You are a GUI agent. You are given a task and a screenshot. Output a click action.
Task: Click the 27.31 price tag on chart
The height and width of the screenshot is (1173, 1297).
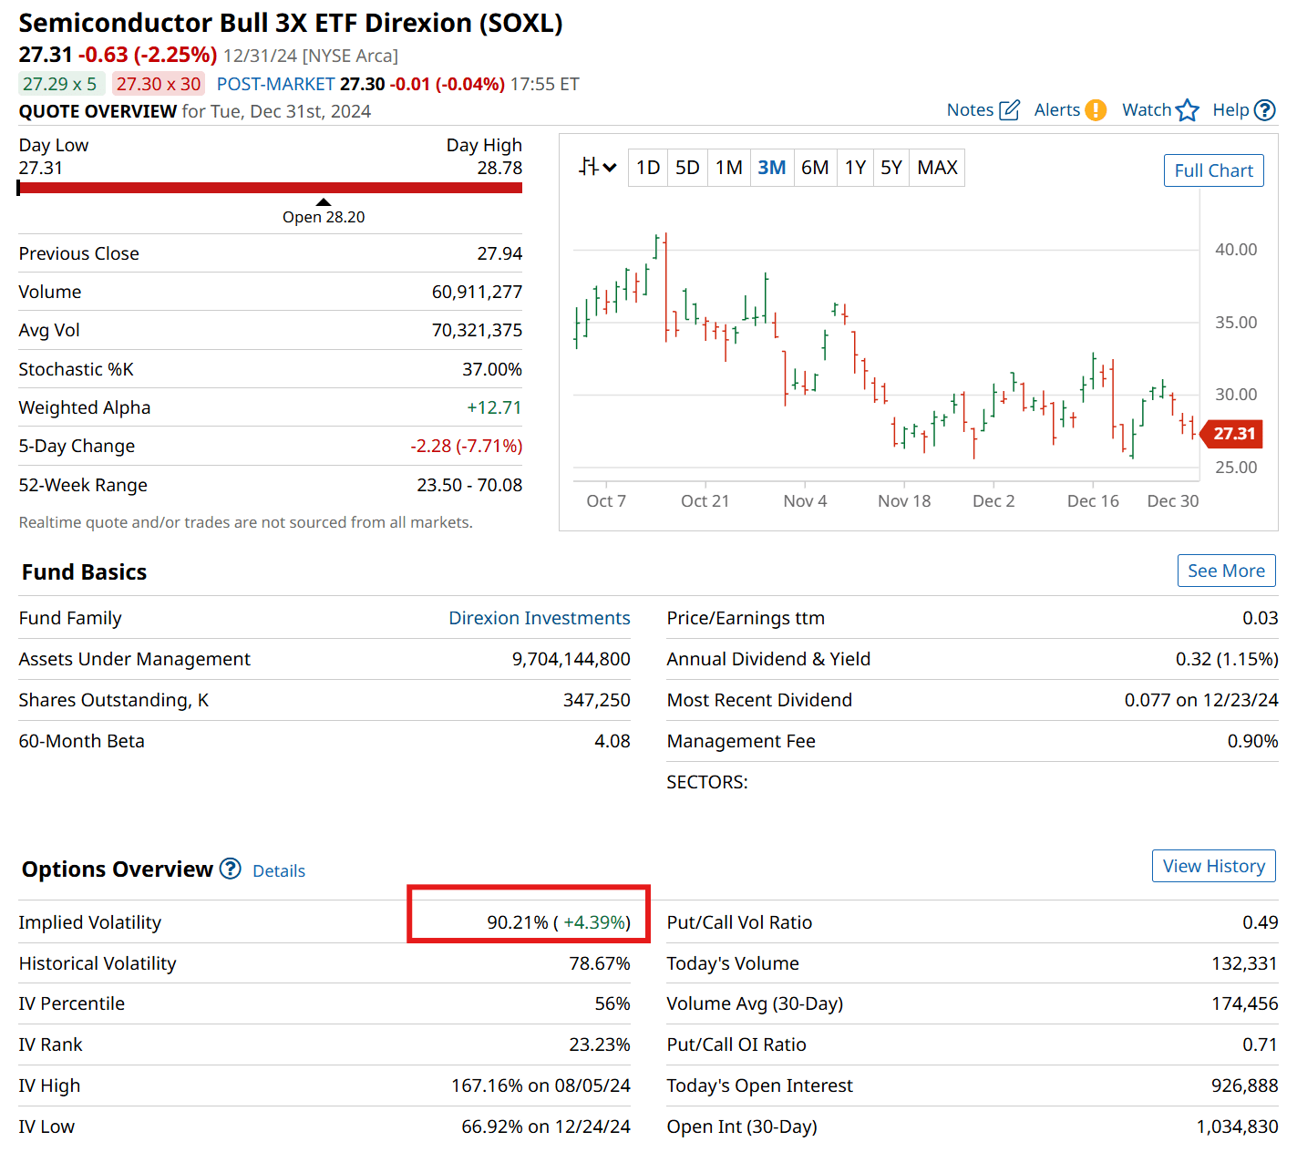pos(1231,434)
